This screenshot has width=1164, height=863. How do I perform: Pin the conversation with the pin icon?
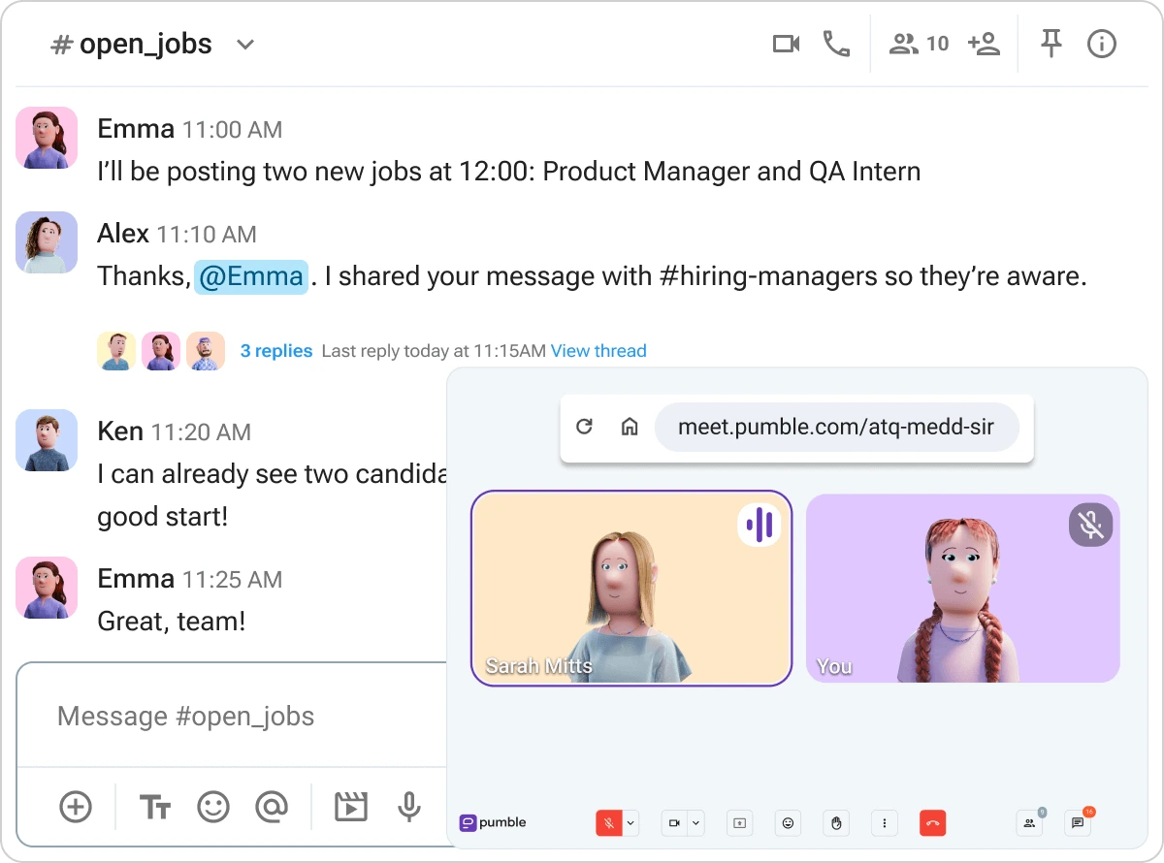[x=1051, y=43]
